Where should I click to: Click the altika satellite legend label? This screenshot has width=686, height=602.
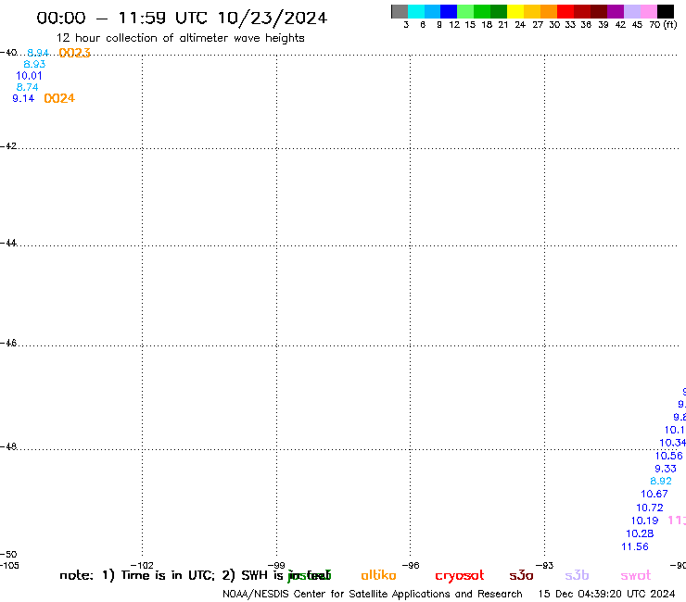[x=378, y=575]
